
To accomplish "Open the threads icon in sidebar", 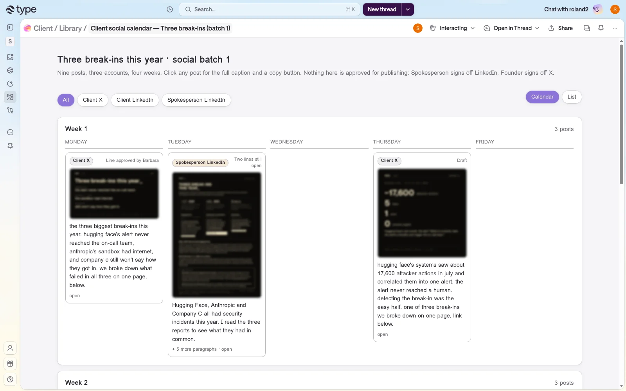I will [10, 70].
